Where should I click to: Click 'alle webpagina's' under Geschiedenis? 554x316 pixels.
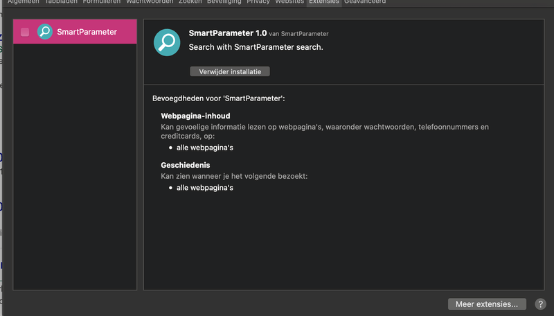(205, 188)
